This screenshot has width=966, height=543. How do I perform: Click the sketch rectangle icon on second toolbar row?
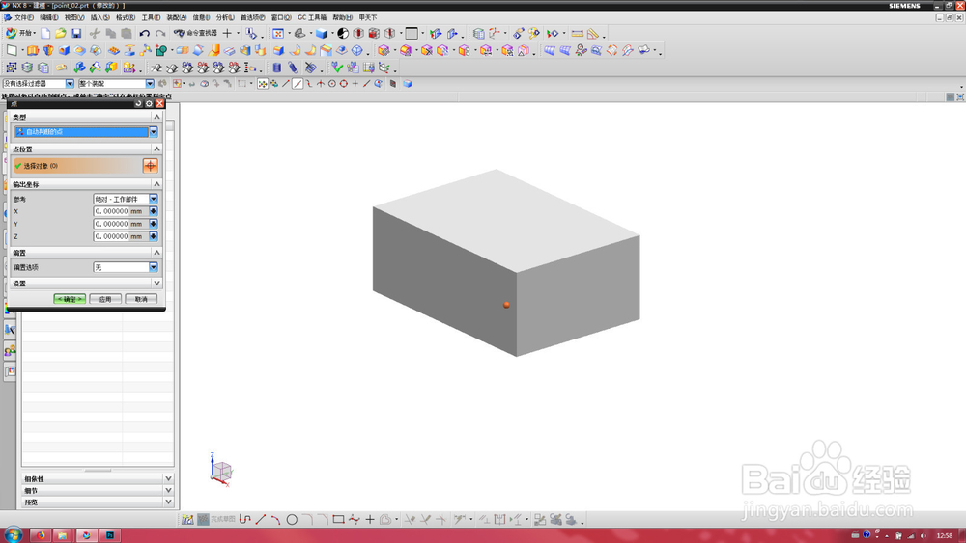click(12, 50)
